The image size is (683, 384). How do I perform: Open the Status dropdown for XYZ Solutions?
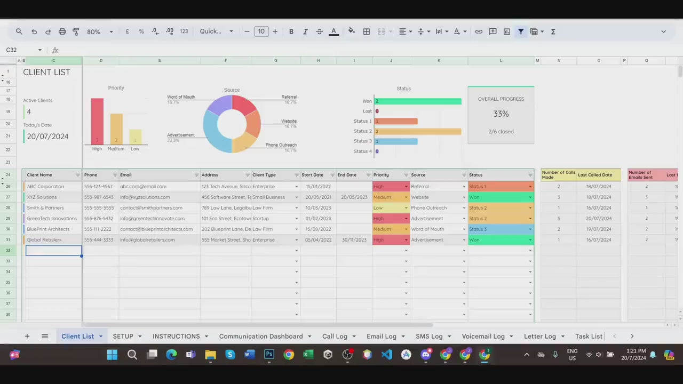coord(530,197)
